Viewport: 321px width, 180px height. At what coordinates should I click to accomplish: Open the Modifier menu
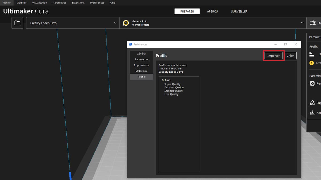click(21, 3)
